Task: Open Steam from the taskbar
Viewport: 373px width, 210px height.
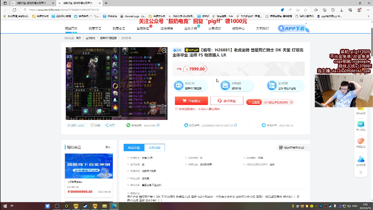Action: click(x=85, y=206)
